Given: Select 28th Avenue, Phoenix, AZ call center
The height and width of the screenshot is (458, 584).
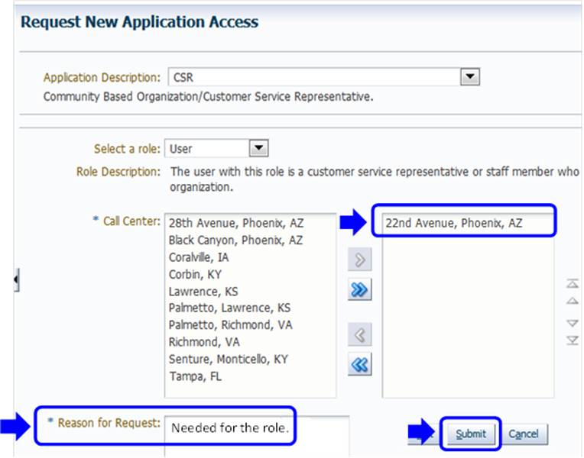Looking at the screenshot, I should [x=235, y=223].
